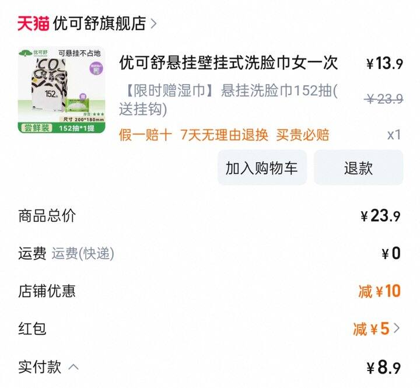Collapse the 实付款 details arrow
The height and width of the screenshot is (388, 420).
point(73,367)
